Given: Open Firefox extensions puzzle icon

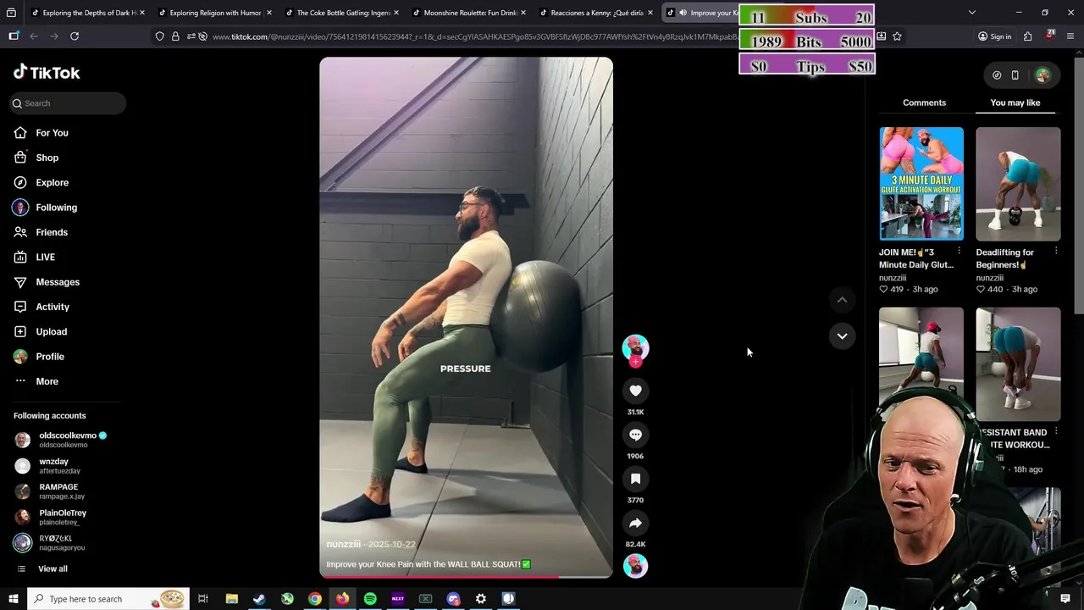Looking at the screenshot, I should (1027, 36).
